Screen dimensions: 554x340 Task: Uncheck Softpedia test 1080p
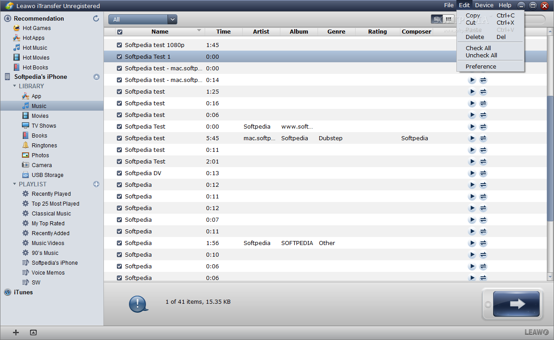pyautogui.click(x=120, y=45)
